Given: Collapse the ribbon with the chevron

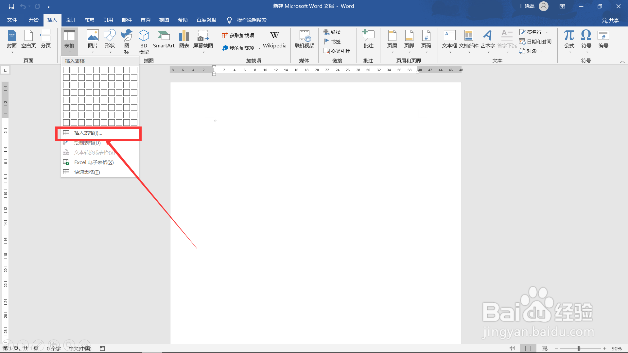Looking at the screenshot, I should (x=622, y=61).
